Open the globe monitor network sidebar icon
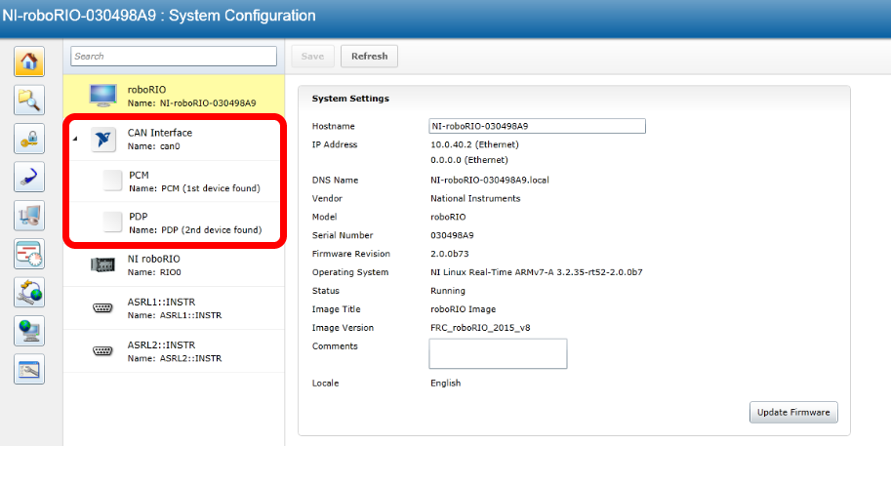 pos(29,332)
